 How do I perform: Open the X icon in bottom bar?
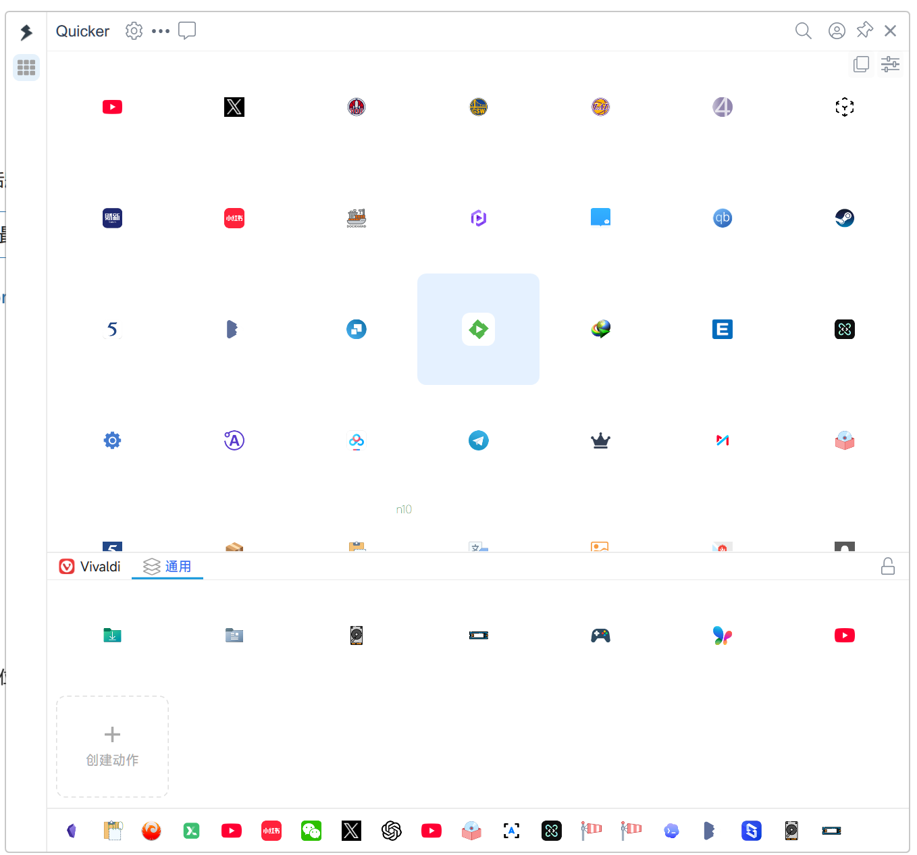pos(351,831)
